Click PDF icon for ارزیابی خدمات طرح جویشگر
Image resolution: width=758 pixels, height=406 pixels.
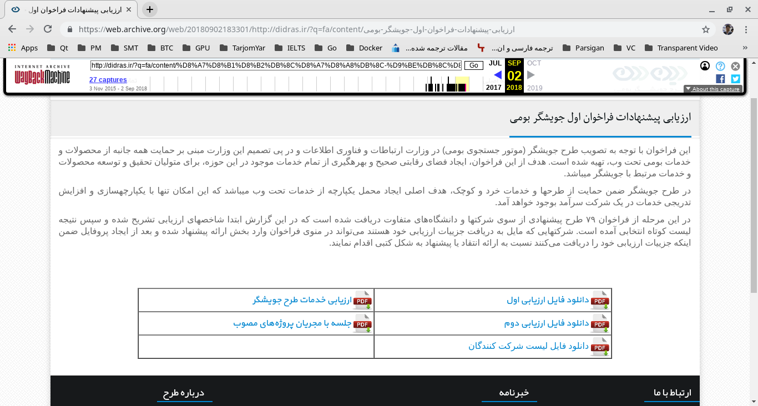pos(363,300)
